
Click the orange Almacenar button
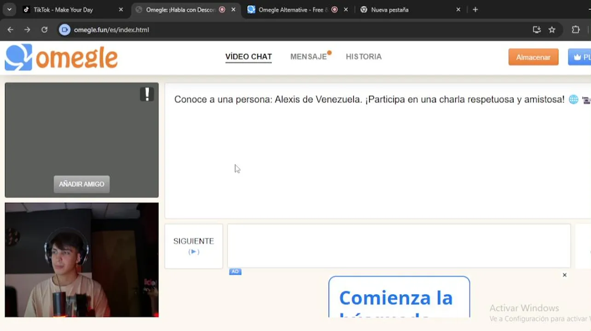[x=533, y=57]
